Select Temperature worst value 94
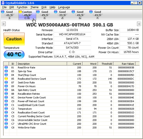The height and width of the screenshot is (139, 143). click(x=95, y=109)
